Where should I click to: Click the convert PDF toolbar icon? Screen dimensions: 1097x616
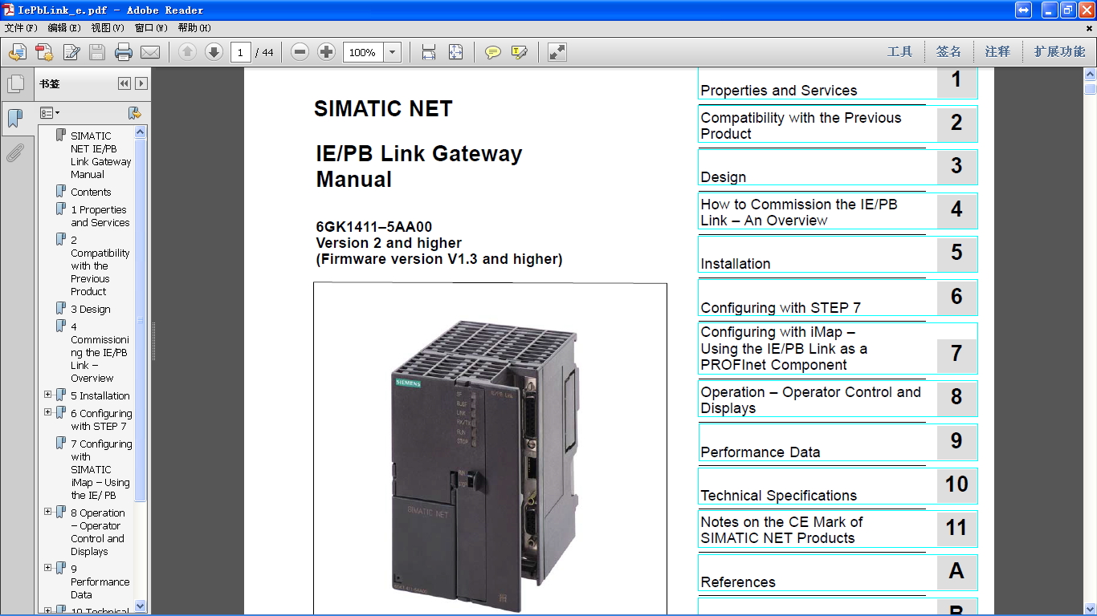point(44,52)
